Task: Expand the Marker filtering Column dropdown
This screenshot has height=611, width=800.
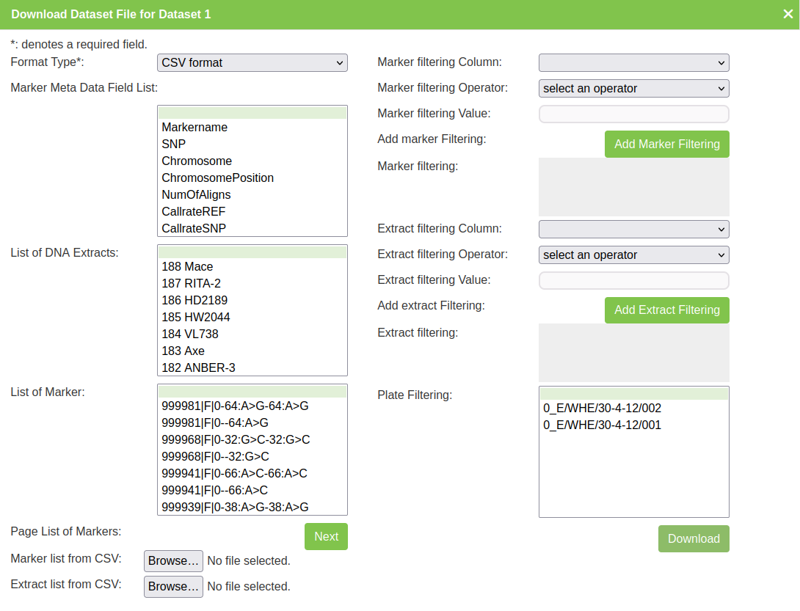Action: pyautogui.click(x=633, y=63)
